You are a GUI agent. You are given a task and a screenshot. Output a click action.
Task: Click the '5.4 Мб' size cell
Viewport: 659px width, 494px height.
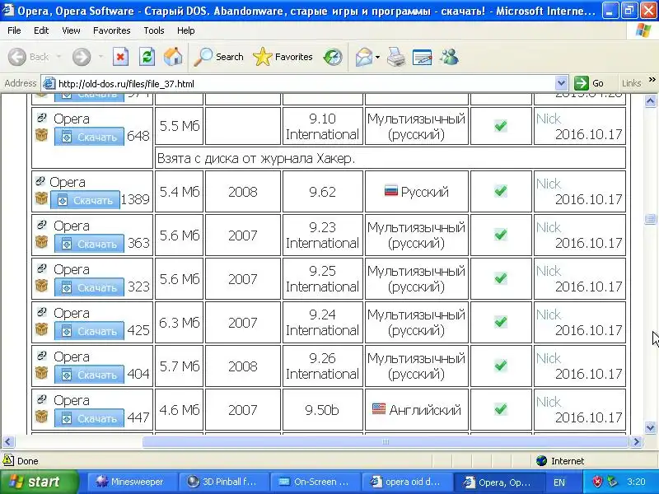tap(180, 192)
